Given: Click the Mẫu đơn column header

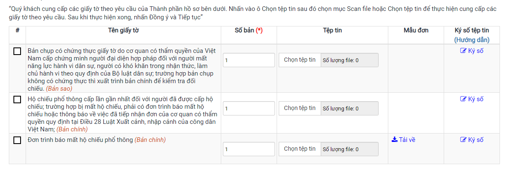Looking at the screenshot, I should point(416,31).
